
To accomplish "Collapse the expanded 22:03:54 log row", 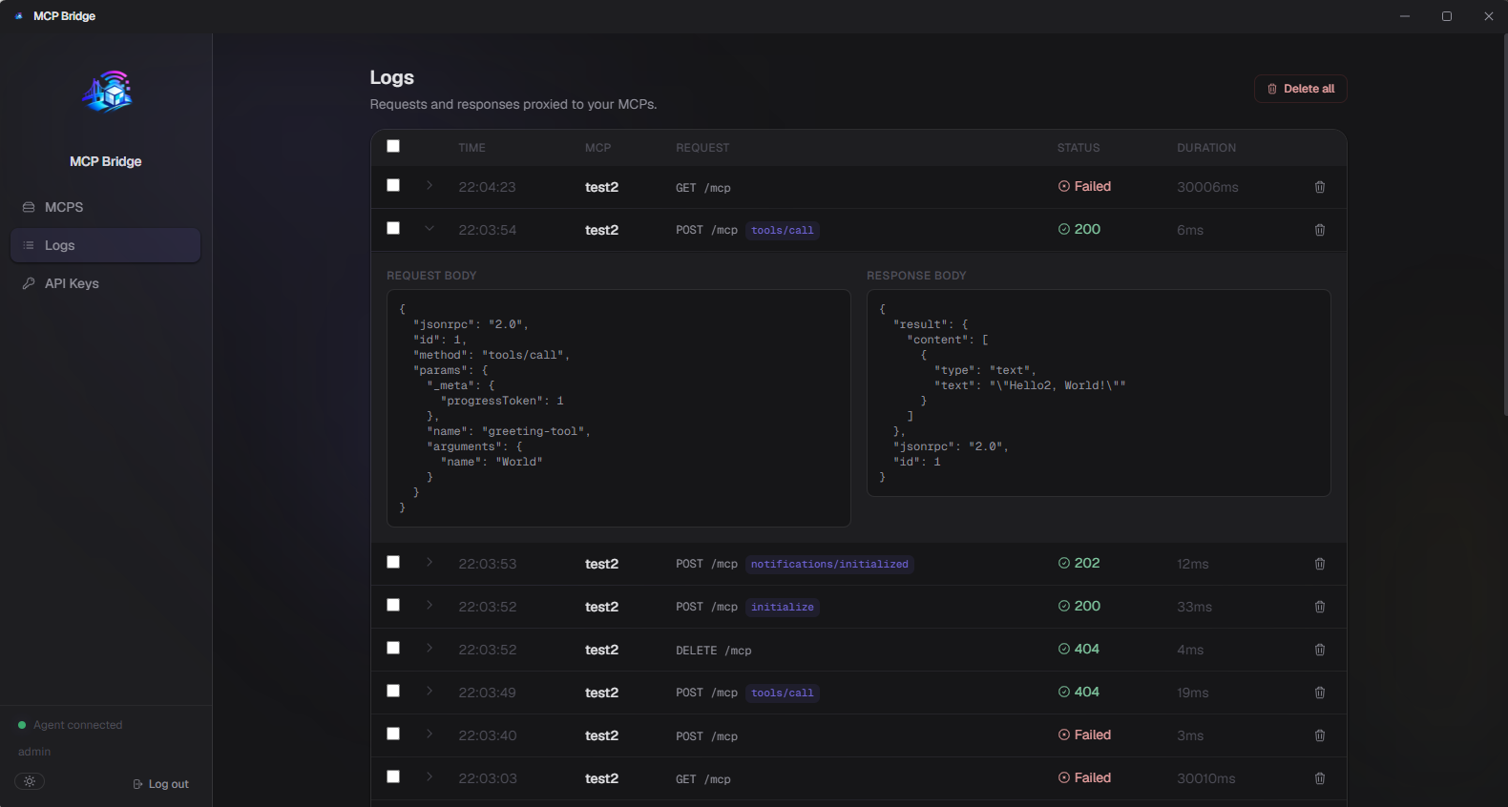I will pyautogui.click(x=429, y=228).
